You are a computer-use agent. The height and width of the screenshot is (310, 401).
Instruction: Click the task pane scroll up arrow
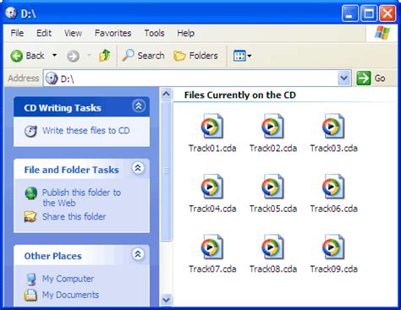pos(167,94)
